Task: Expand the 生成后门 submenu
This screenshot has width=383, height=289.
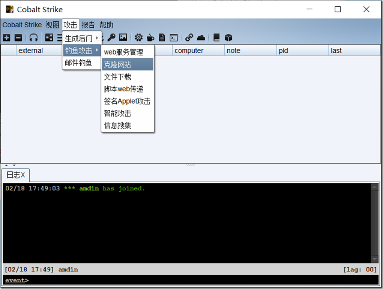Action: (x=82, y=38)
